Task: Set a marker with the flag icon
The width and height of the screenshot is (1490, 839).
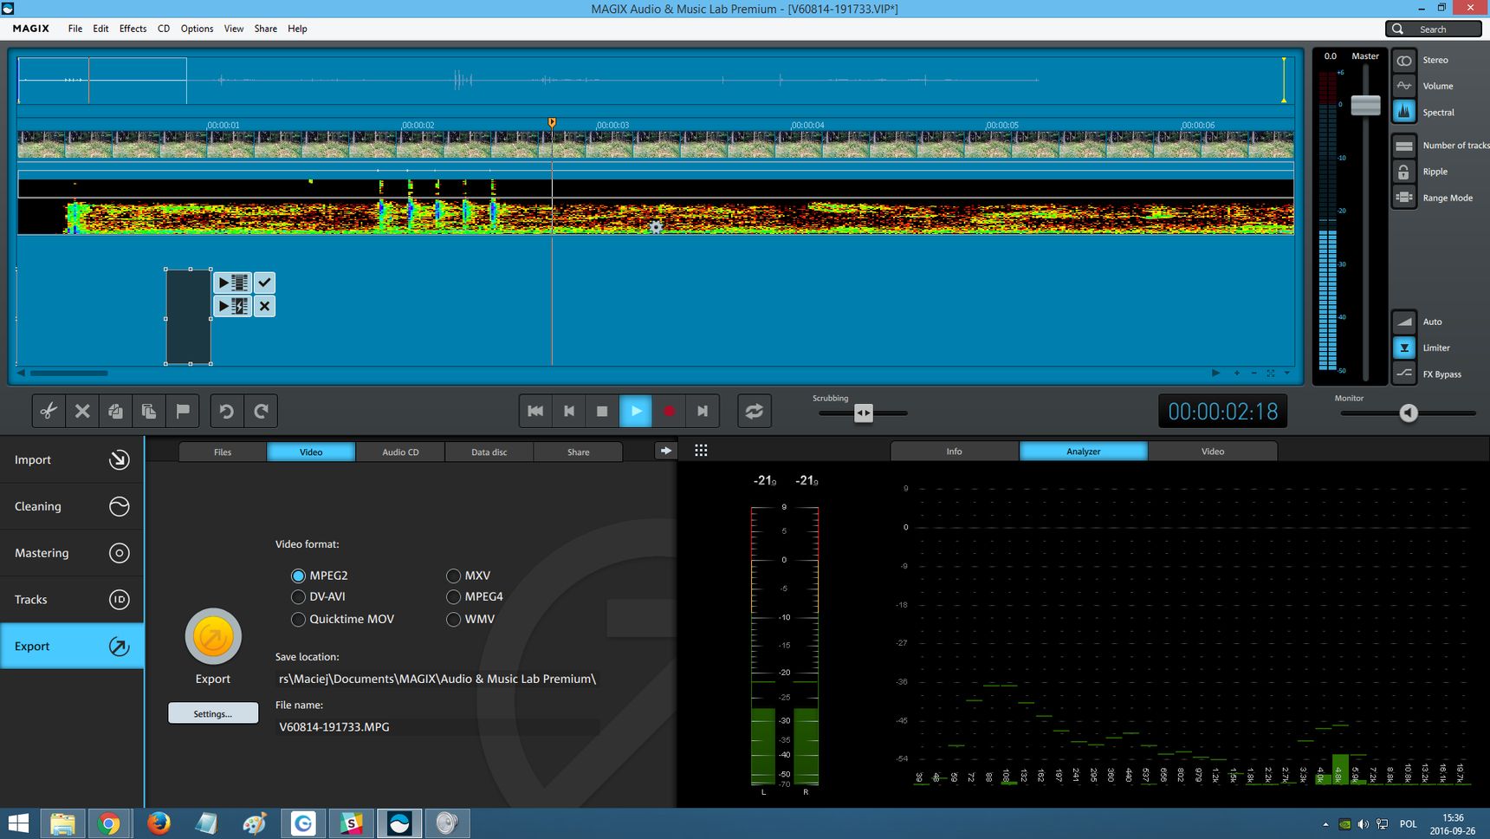Action: [183, 411]
